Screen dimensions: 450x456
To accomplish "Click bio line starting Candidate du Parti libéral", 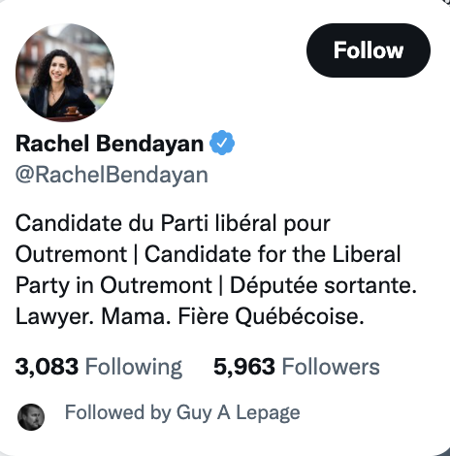I will tap(173, 223).
